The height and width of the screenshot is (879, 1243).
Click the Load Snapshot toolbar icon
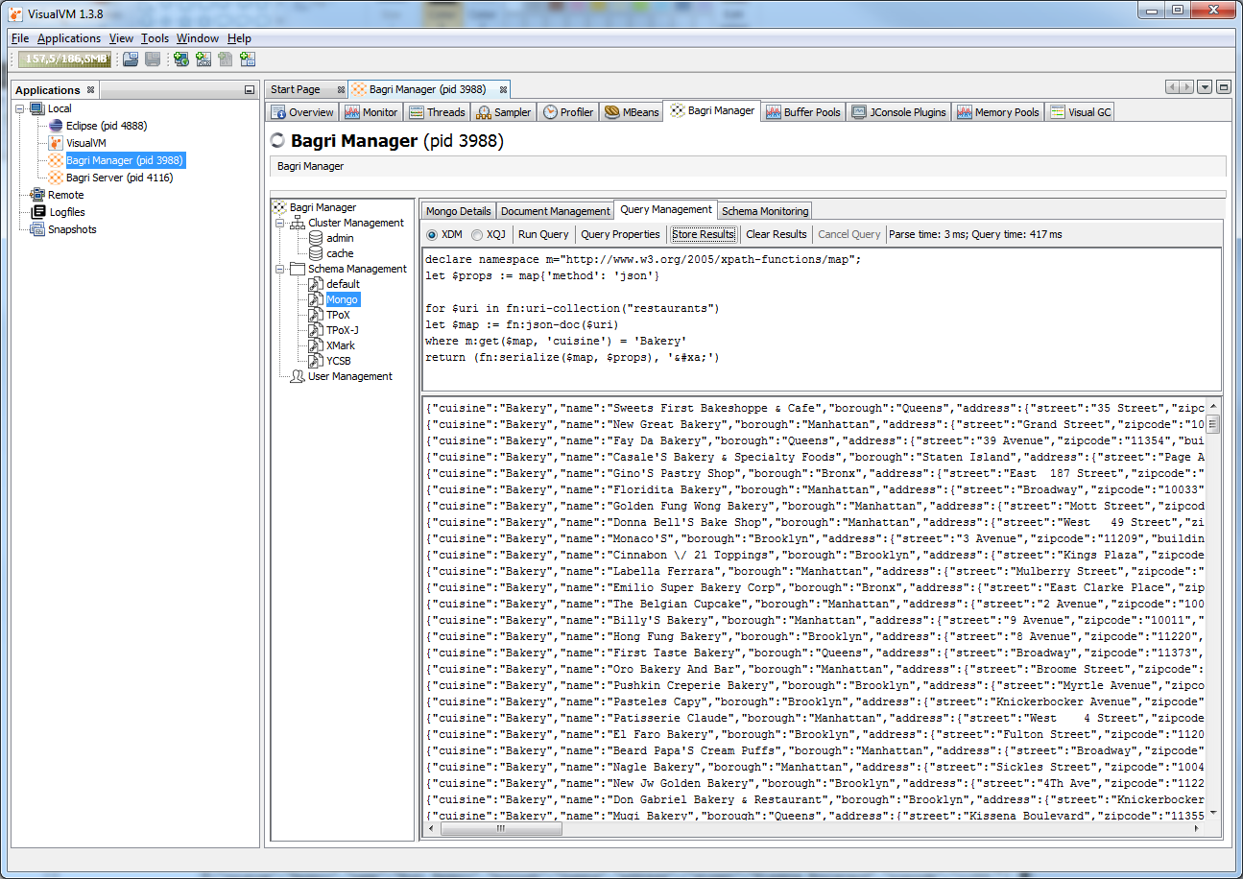[x=131, y=59]
